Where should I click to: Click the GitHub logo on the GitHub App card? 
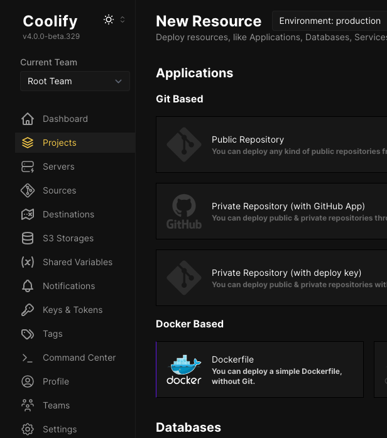click(x=184, y=211)
